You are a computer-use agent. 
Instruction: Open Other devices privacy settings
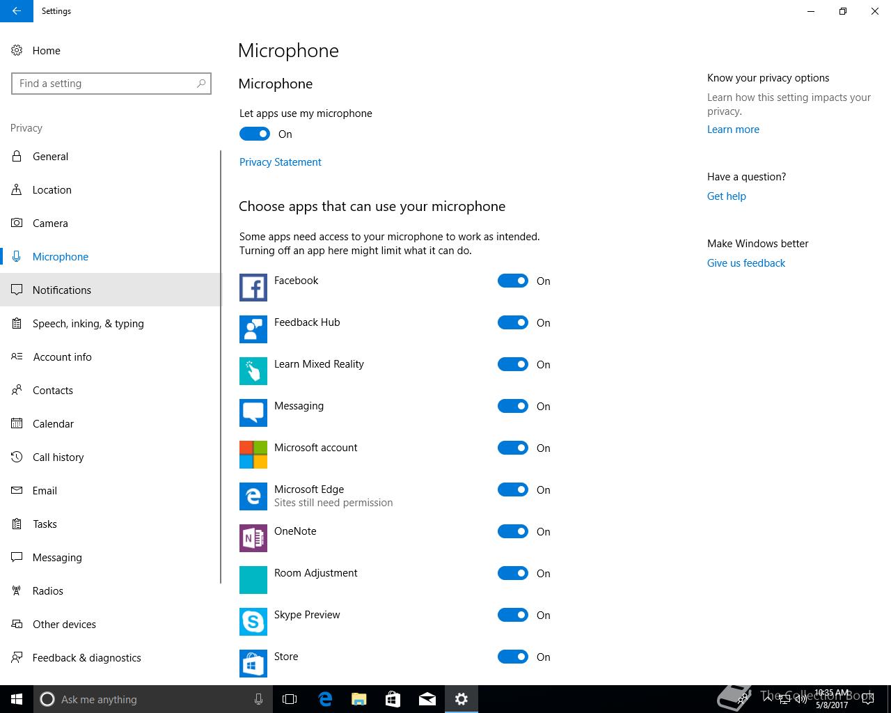(110, 624)
